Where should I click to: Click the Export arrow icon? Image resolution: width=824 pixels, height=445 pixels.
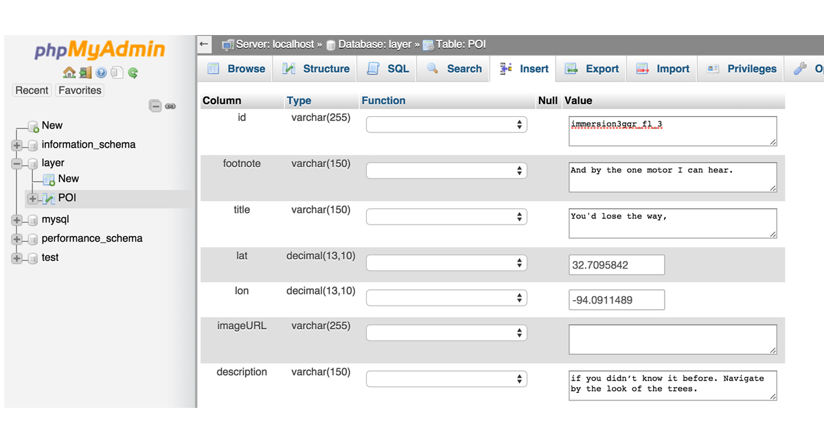[x=571, y=69]
